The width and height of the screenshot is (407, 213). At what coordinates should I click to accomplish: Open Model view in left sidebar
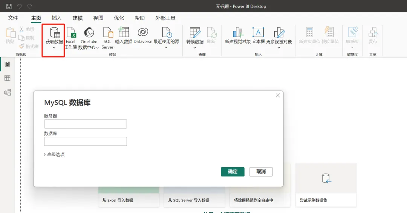(x=7, y=92)
